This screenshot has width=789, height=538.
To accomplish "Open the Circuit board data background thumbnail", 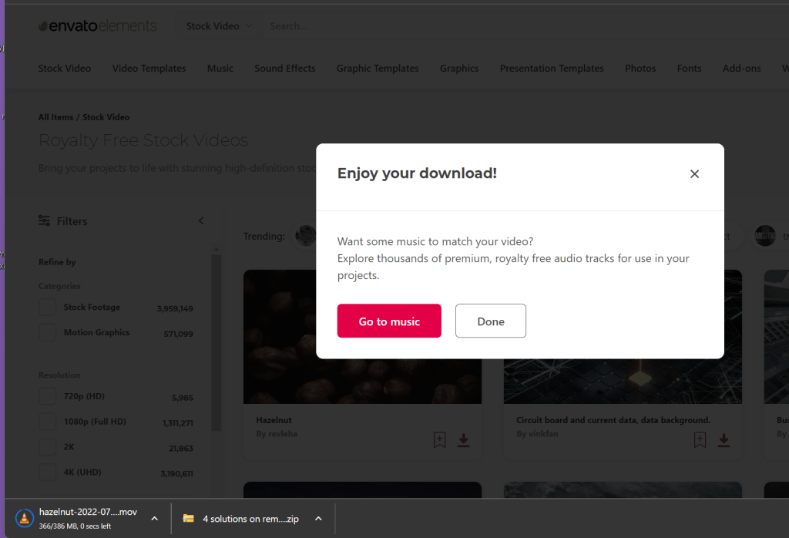I will coord(623,381).
